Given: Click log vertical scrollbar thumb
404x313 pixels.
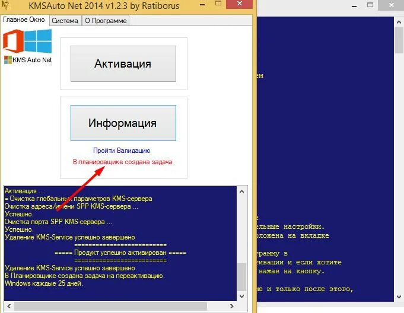Looking at the screenshot, I should pyautogui.click(x=241, y=277).
